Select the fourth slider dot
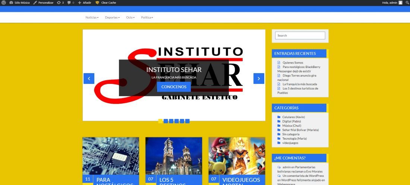 click(177, 121)
